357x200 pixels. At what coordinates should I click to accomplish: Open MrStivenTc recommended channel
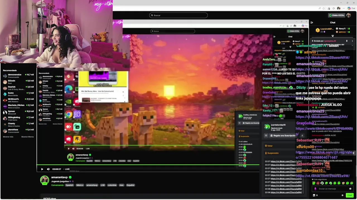pos(18,100)
